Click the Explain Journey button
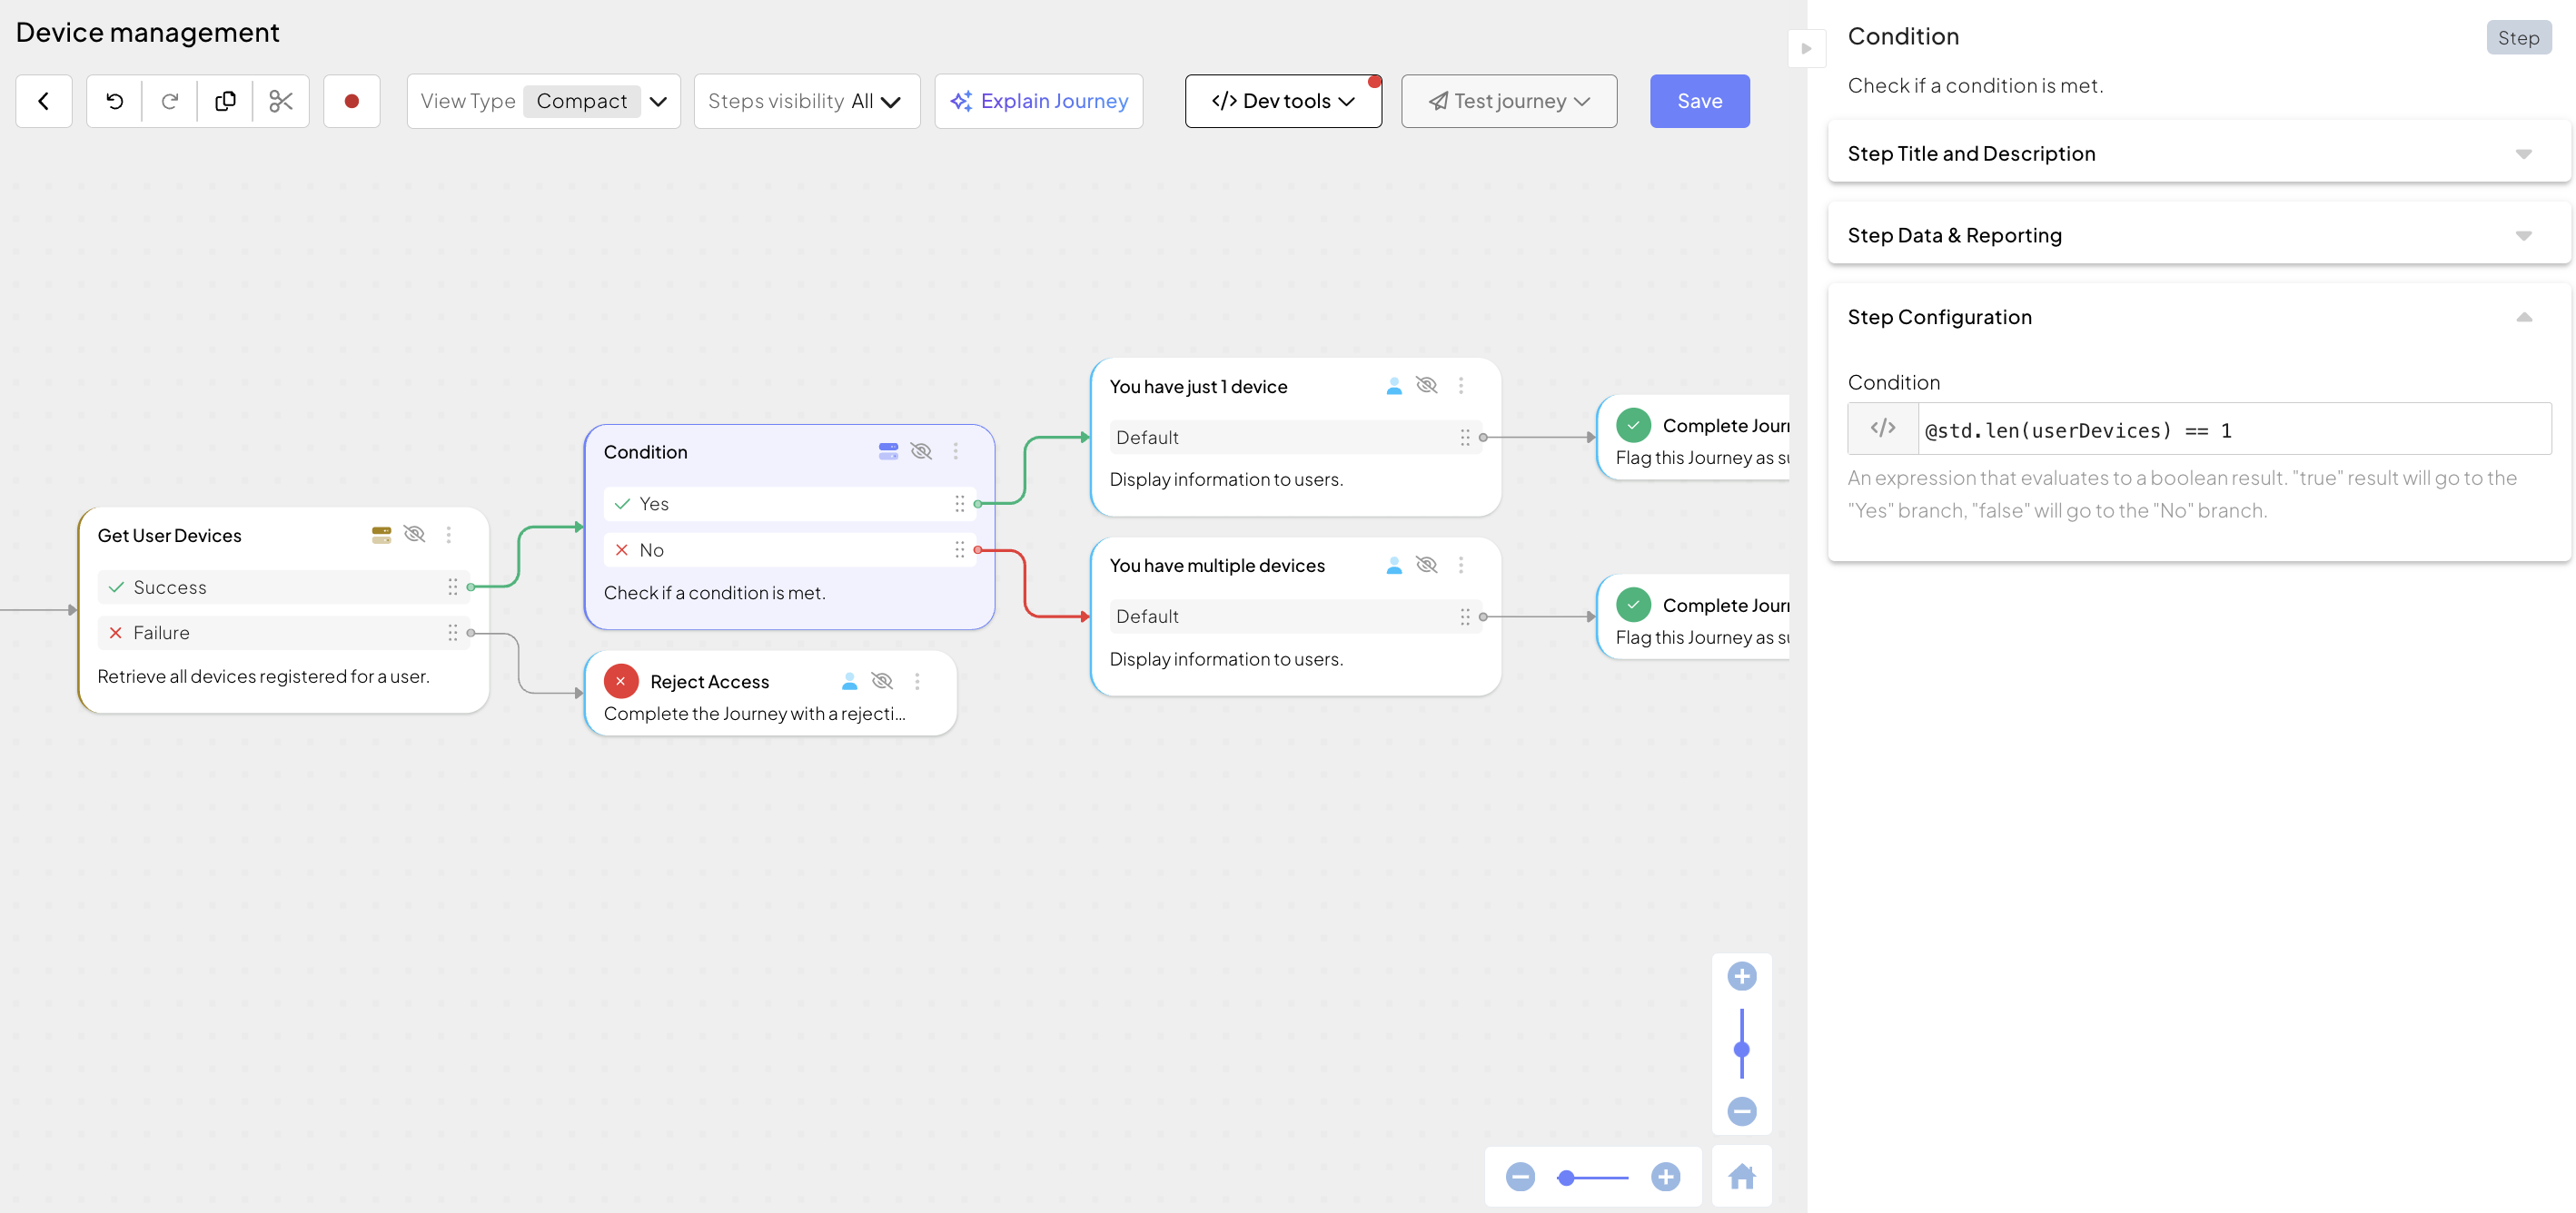 coord(1038,101)
